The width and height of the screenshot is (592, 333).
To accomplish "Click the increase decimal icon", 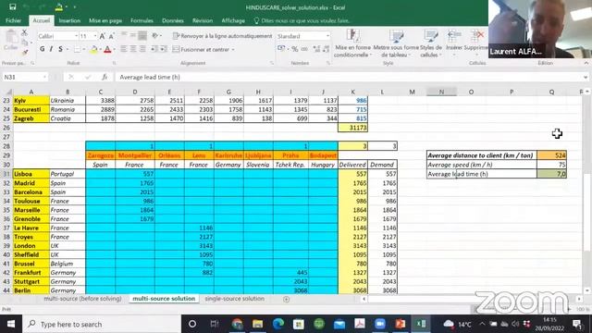I will (x=316, y=49).
